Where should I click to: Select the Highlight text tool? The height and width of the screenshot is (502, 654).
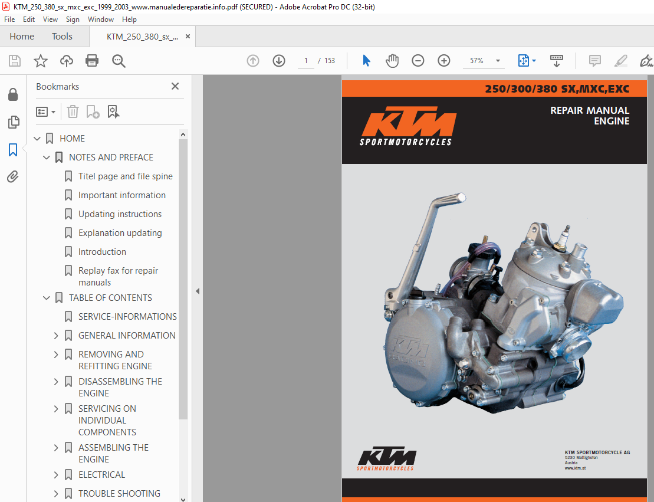point(620,61)
